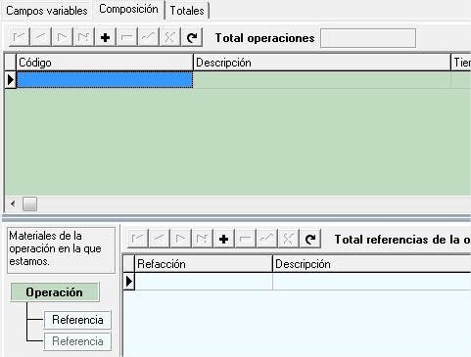Click the references grid row indicator arrow
The width and height of the screenshot is (471, 357).
point(129,281)
